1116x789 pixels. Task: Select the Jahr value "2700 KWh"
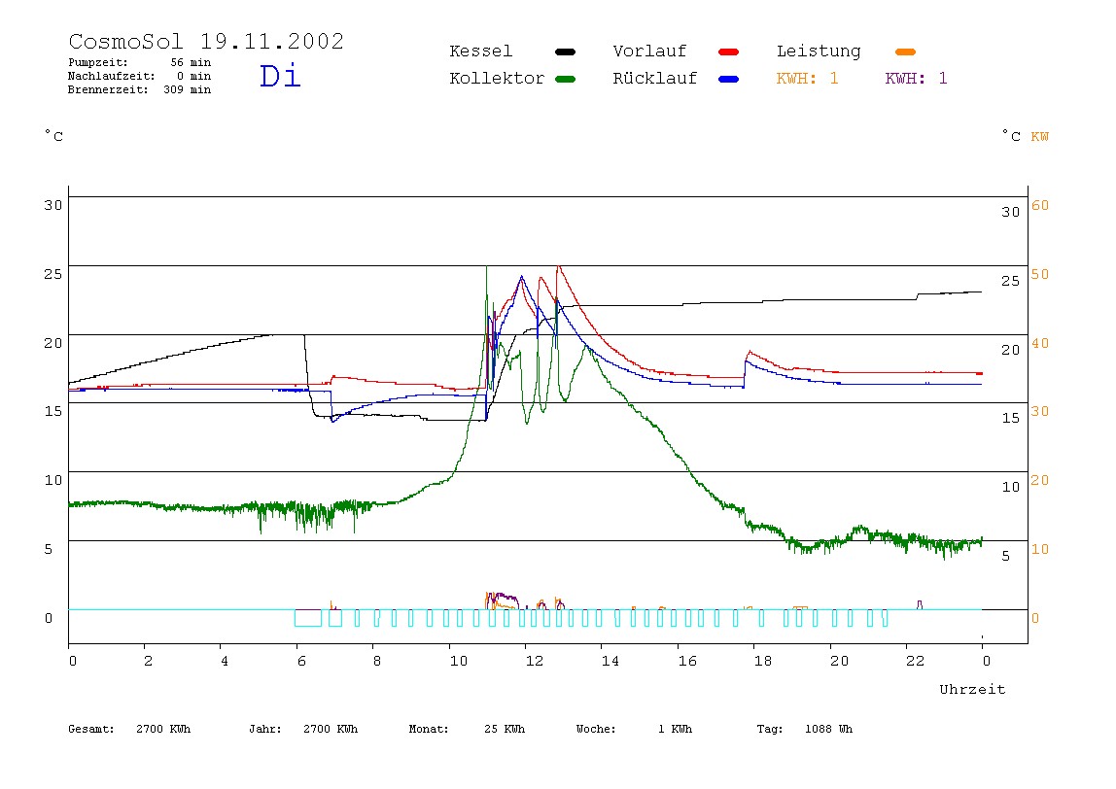[x=331, y=729]
